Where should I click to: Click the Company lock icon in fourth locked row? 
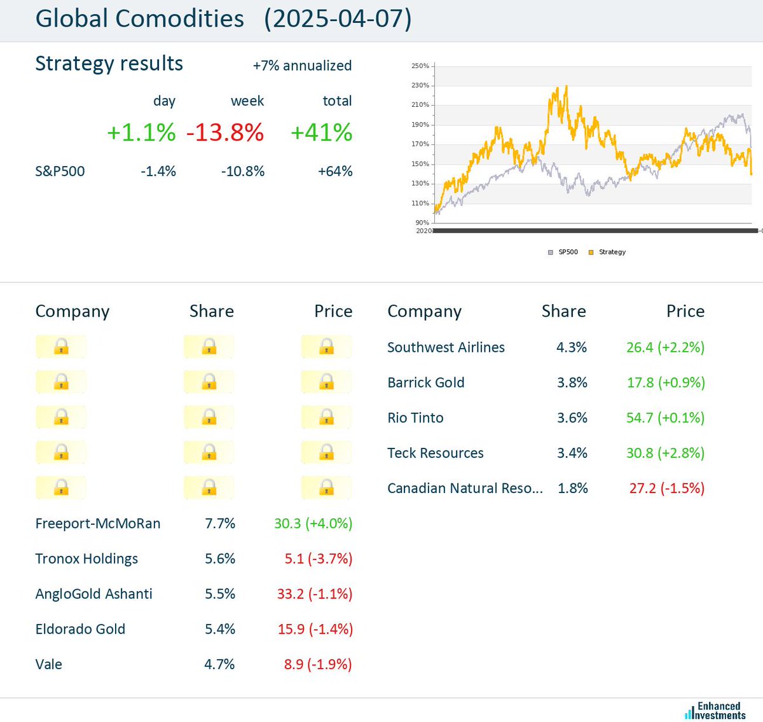click(61, 452)
